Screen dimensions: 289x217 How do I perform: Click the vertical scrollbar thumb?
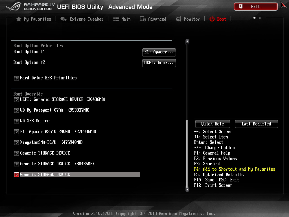pyautogui.click(x=187, y=154)
